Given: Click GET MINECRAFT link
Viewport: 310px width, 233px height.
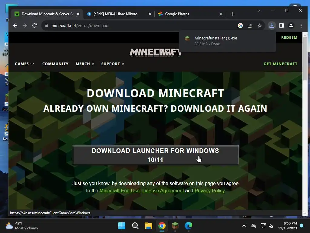Looking at the screenshot, I should 280,64.
